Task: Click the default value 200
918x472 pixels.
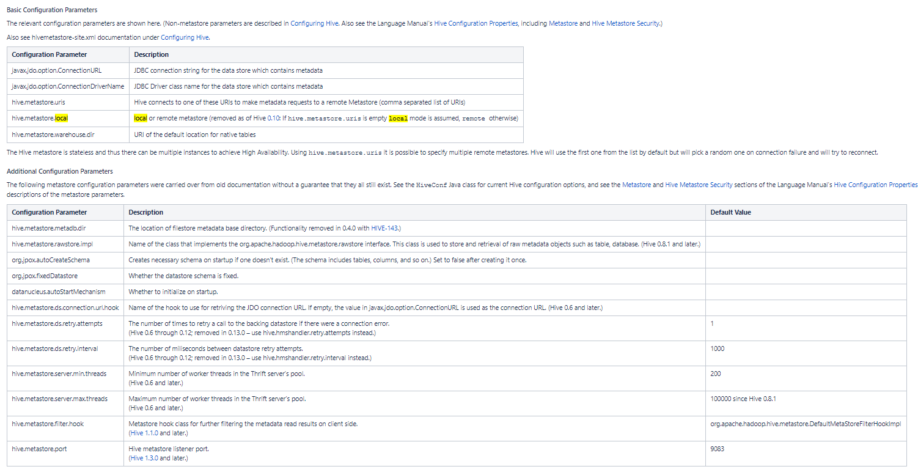Action: (x=716, y=374)
